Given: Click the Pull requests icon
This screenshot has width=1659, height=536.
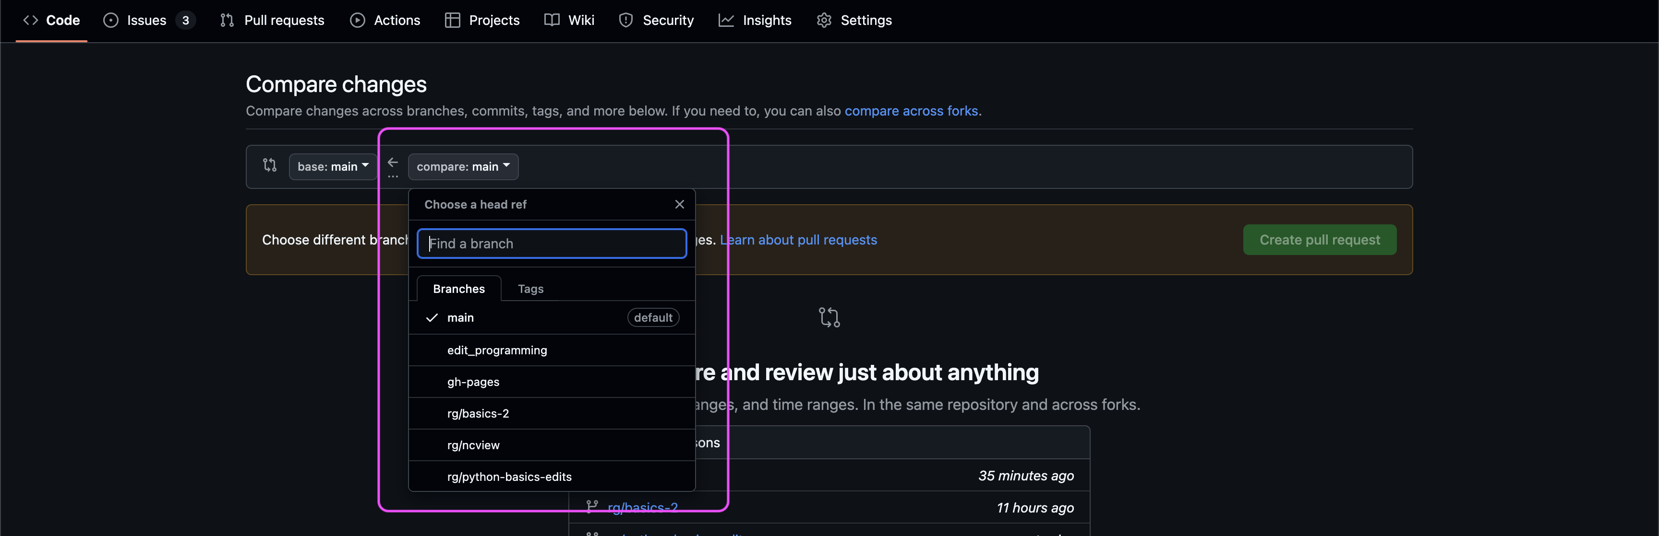Looking at the screenshot, I should [227, 21].
